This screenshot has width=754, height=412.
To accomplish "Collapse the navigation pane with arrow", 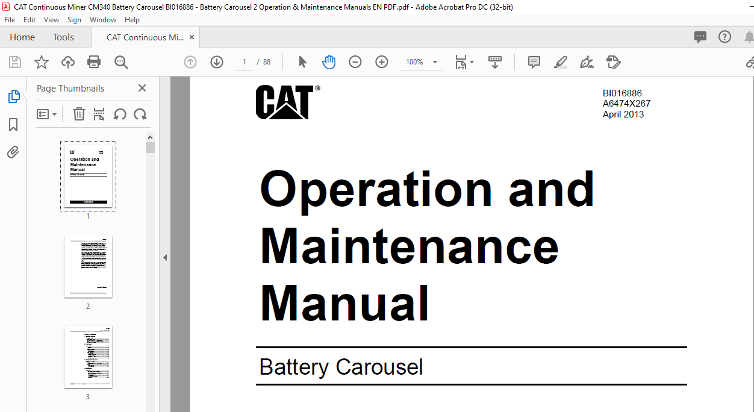I will click(165, 257).
